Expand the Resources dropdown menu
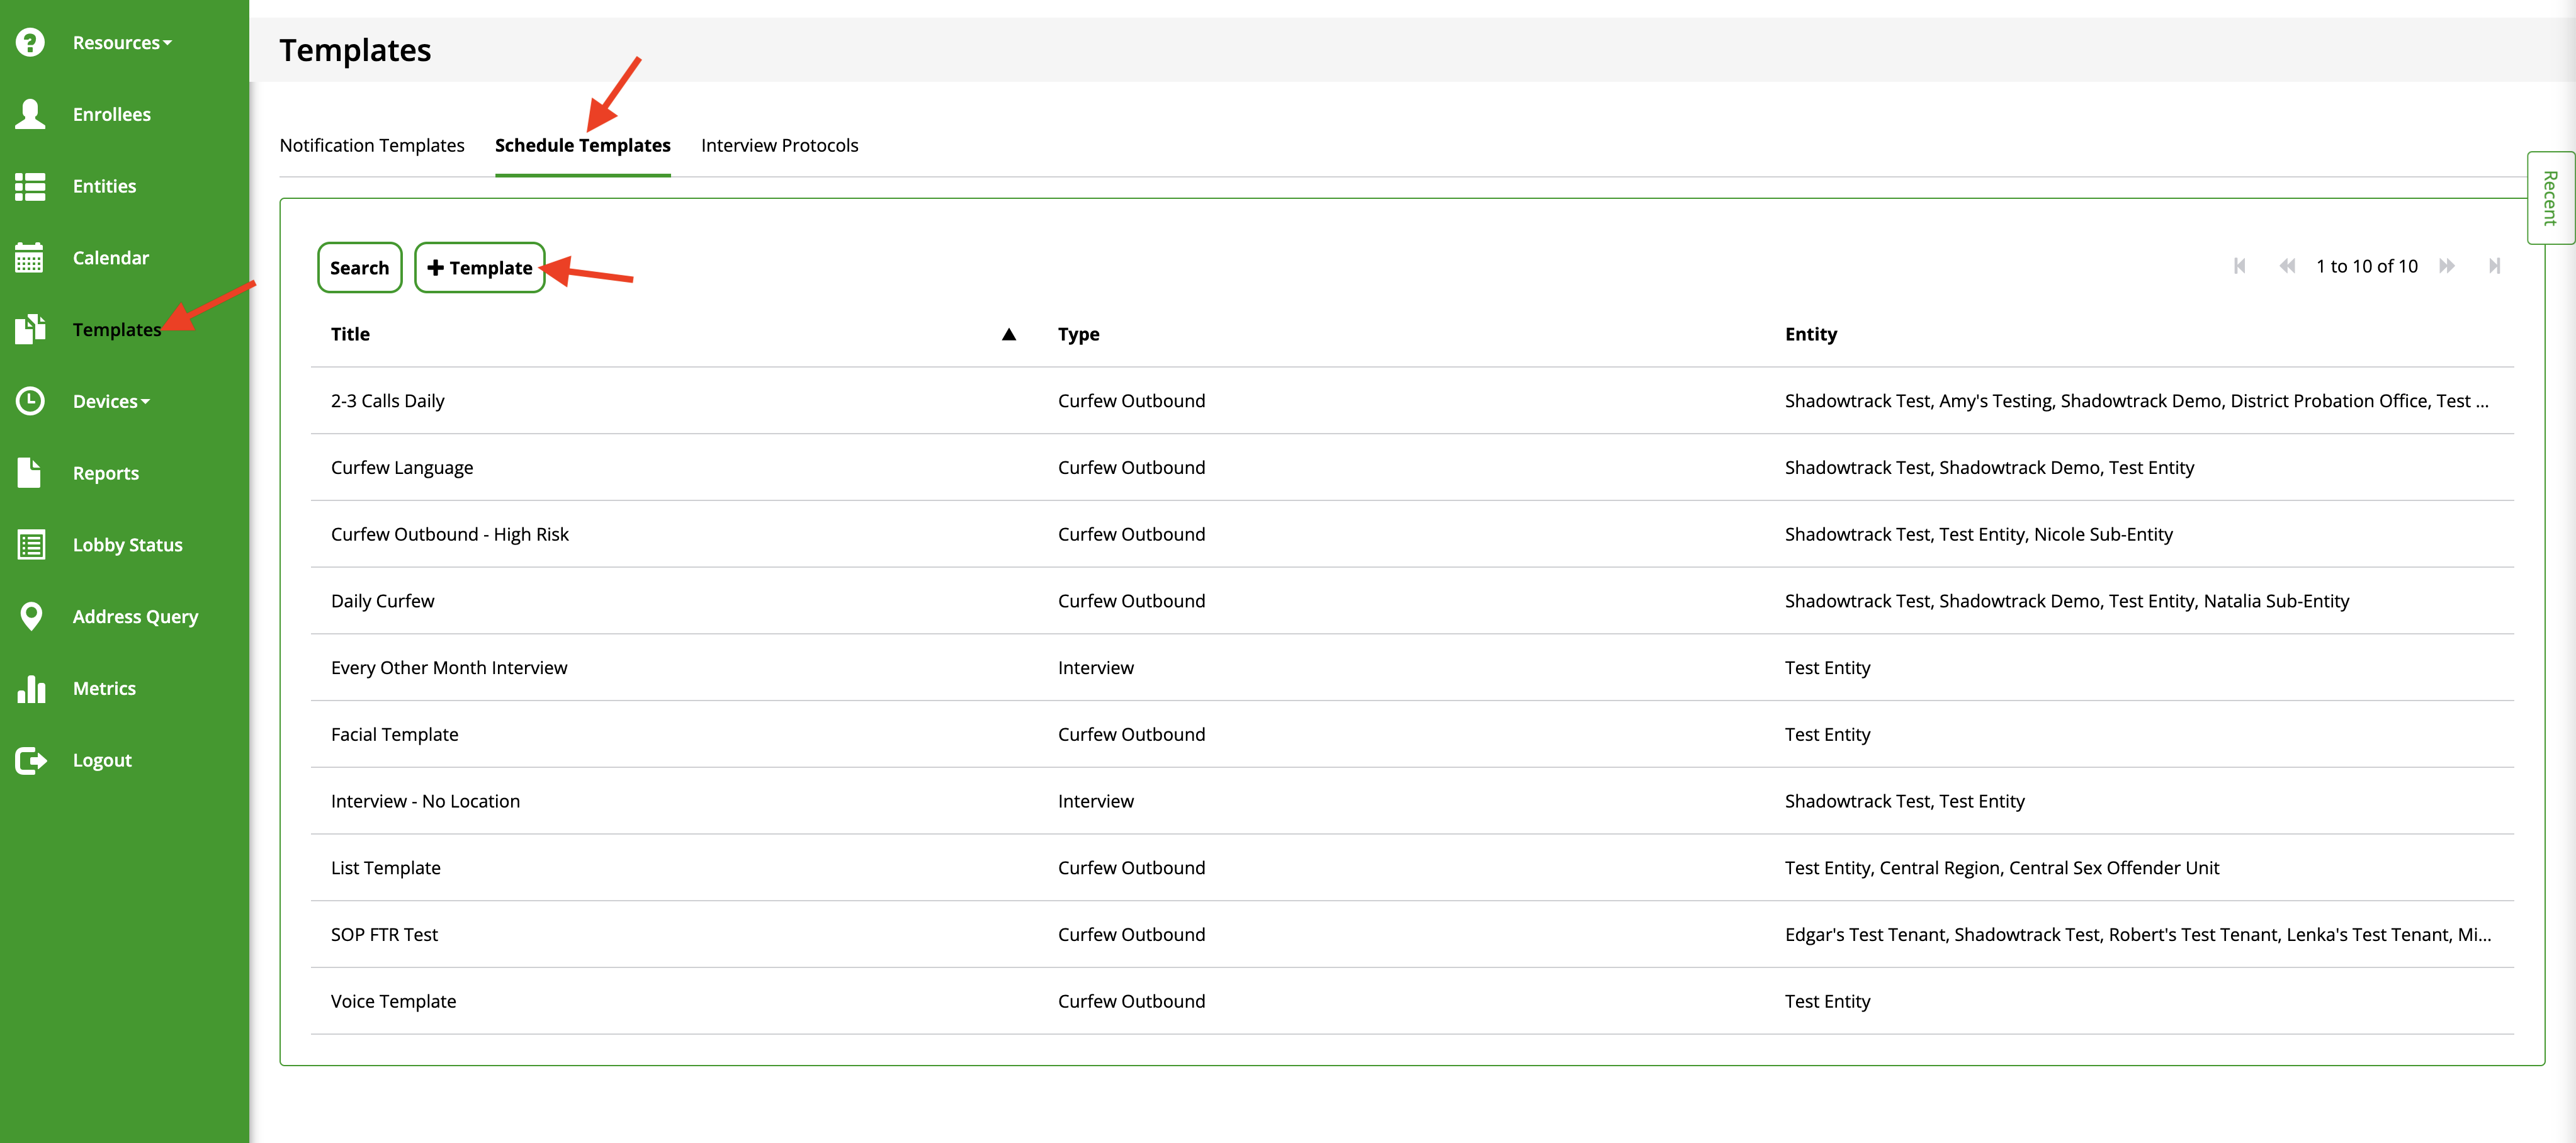 122,42
